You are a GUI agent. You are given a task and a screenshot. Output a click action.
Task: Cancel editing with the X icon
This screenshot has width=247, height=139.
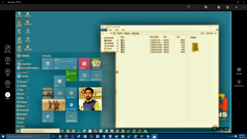point(236,7)
